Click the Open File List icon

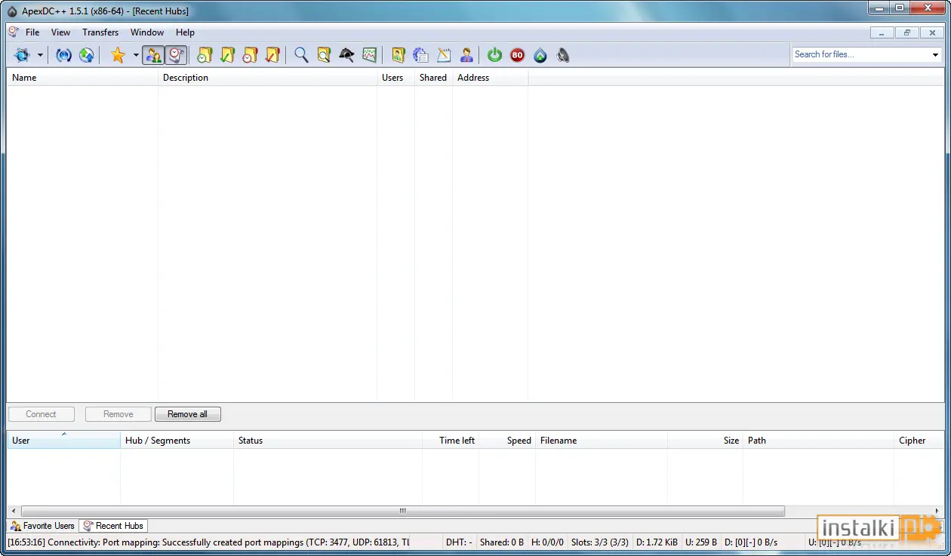[398, 55]
